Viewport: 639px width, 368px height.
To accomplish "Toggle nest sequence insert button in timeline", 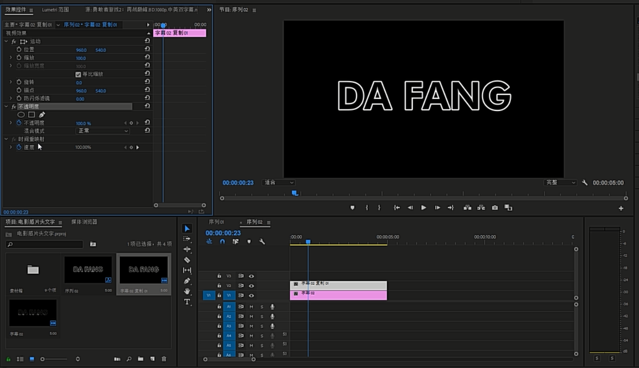I will pyautogui.click(x=209, y=241).
